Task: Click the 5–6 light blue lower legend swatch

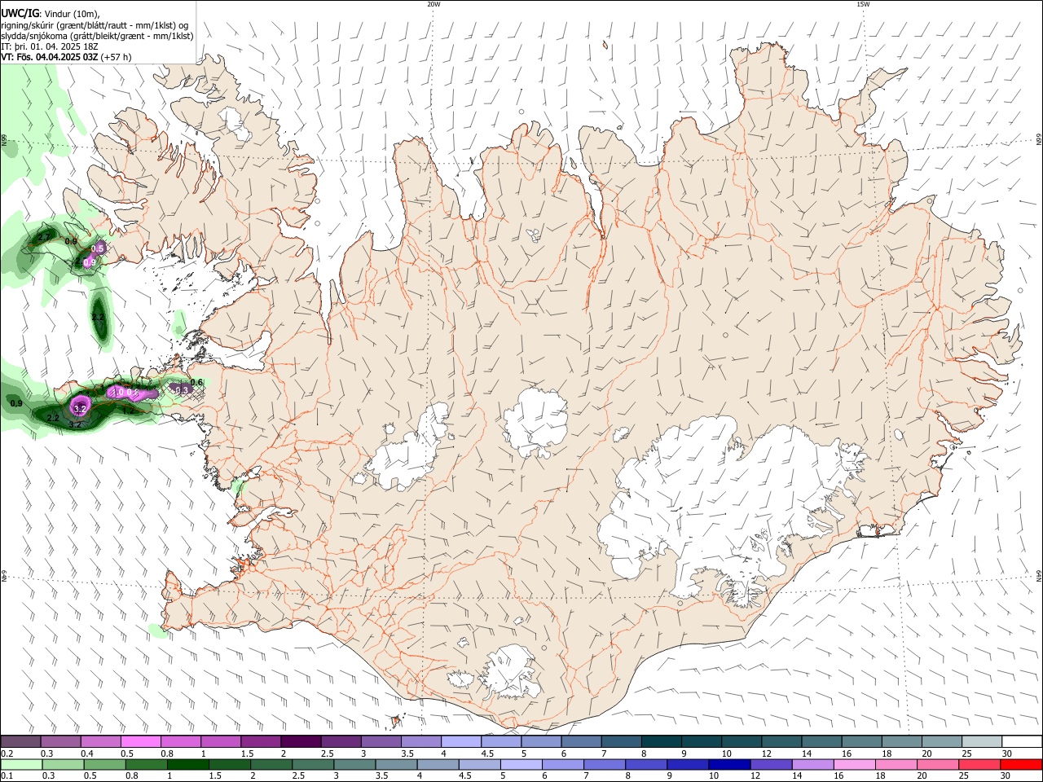Action: [521, 765]
